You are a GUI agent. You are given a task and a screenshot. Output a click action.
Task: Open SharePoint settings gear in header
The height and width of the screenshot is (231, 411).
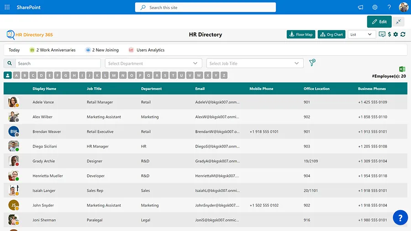pyautogui.click(x=375, y=7)
